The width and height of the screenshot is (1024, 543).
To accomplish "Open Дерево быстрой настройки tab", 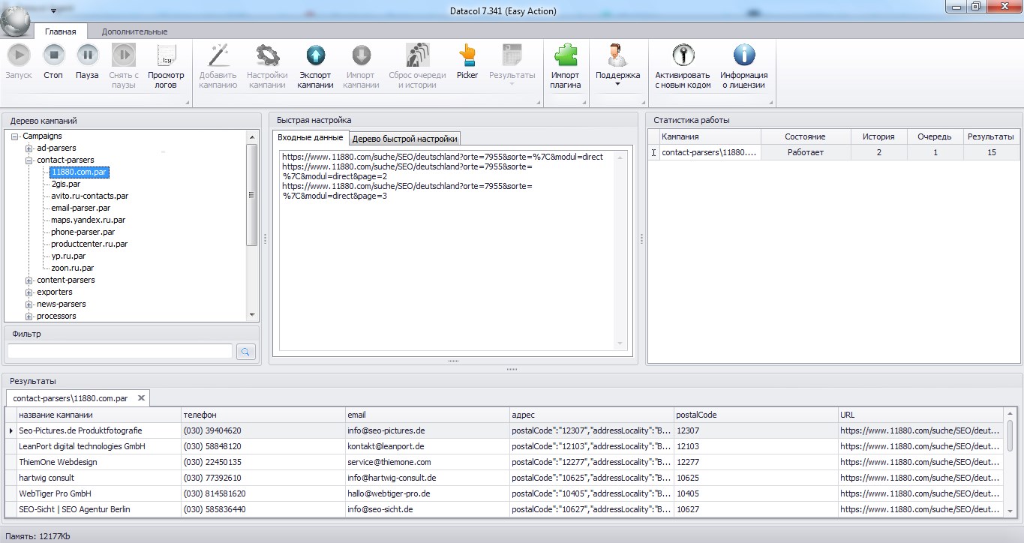I will [404, 139].
